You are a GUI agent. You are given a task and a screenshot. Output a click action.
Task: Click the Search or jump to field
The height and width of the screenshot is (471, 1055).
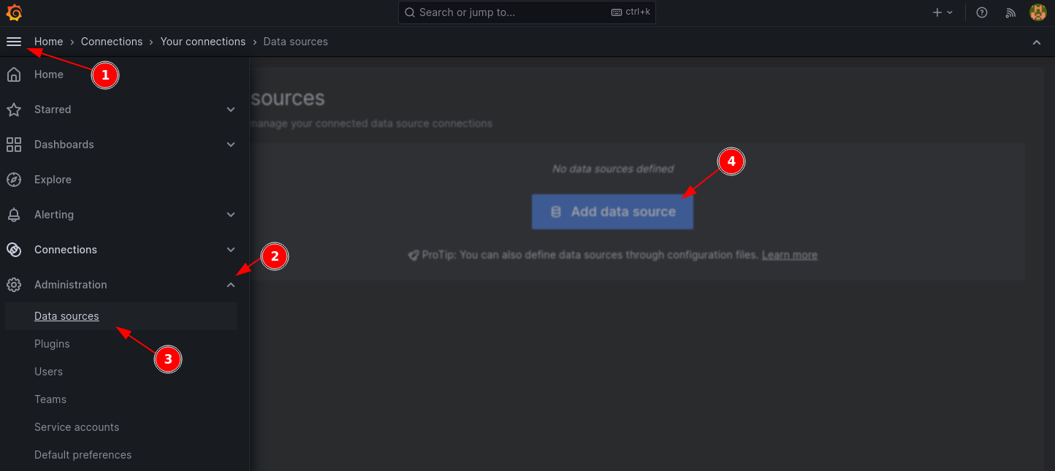511,12
